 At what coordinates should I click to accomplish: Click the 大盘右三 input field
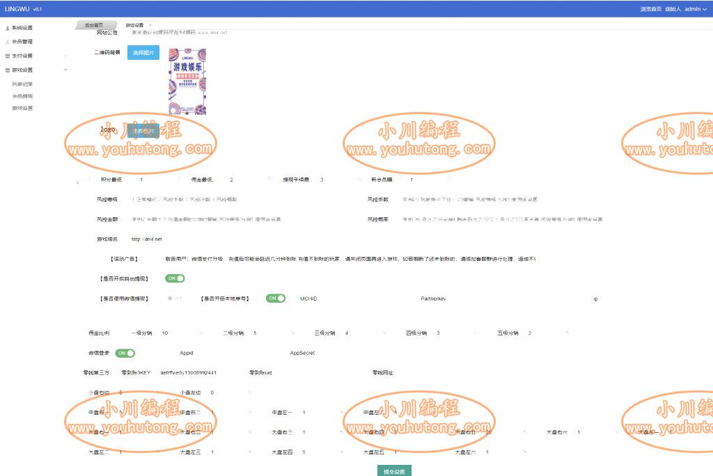coord(322,432)
